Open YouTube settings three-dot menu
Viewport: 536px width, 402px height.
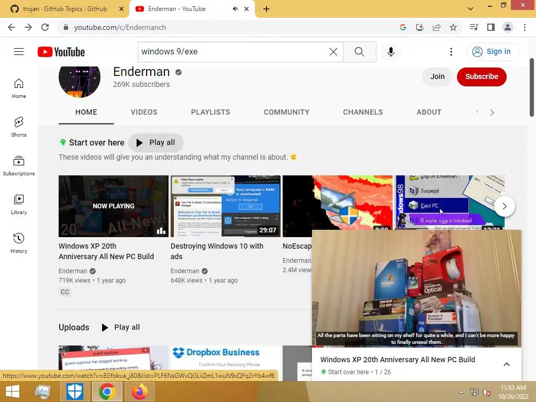click(x=451, y=52)
